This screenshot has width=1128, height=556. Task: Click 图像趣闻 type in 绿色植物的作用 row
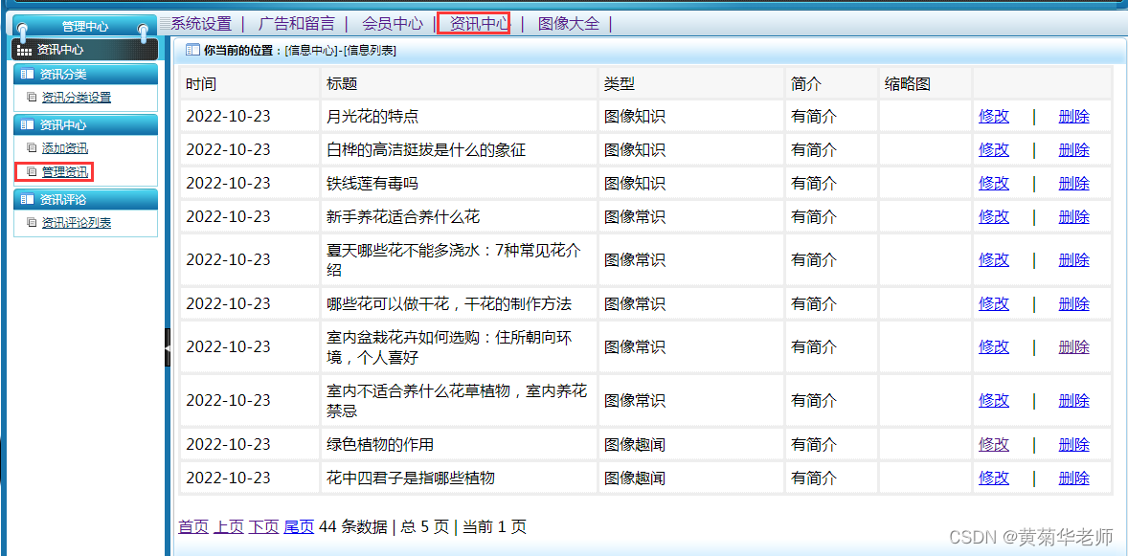coord(635,444)
